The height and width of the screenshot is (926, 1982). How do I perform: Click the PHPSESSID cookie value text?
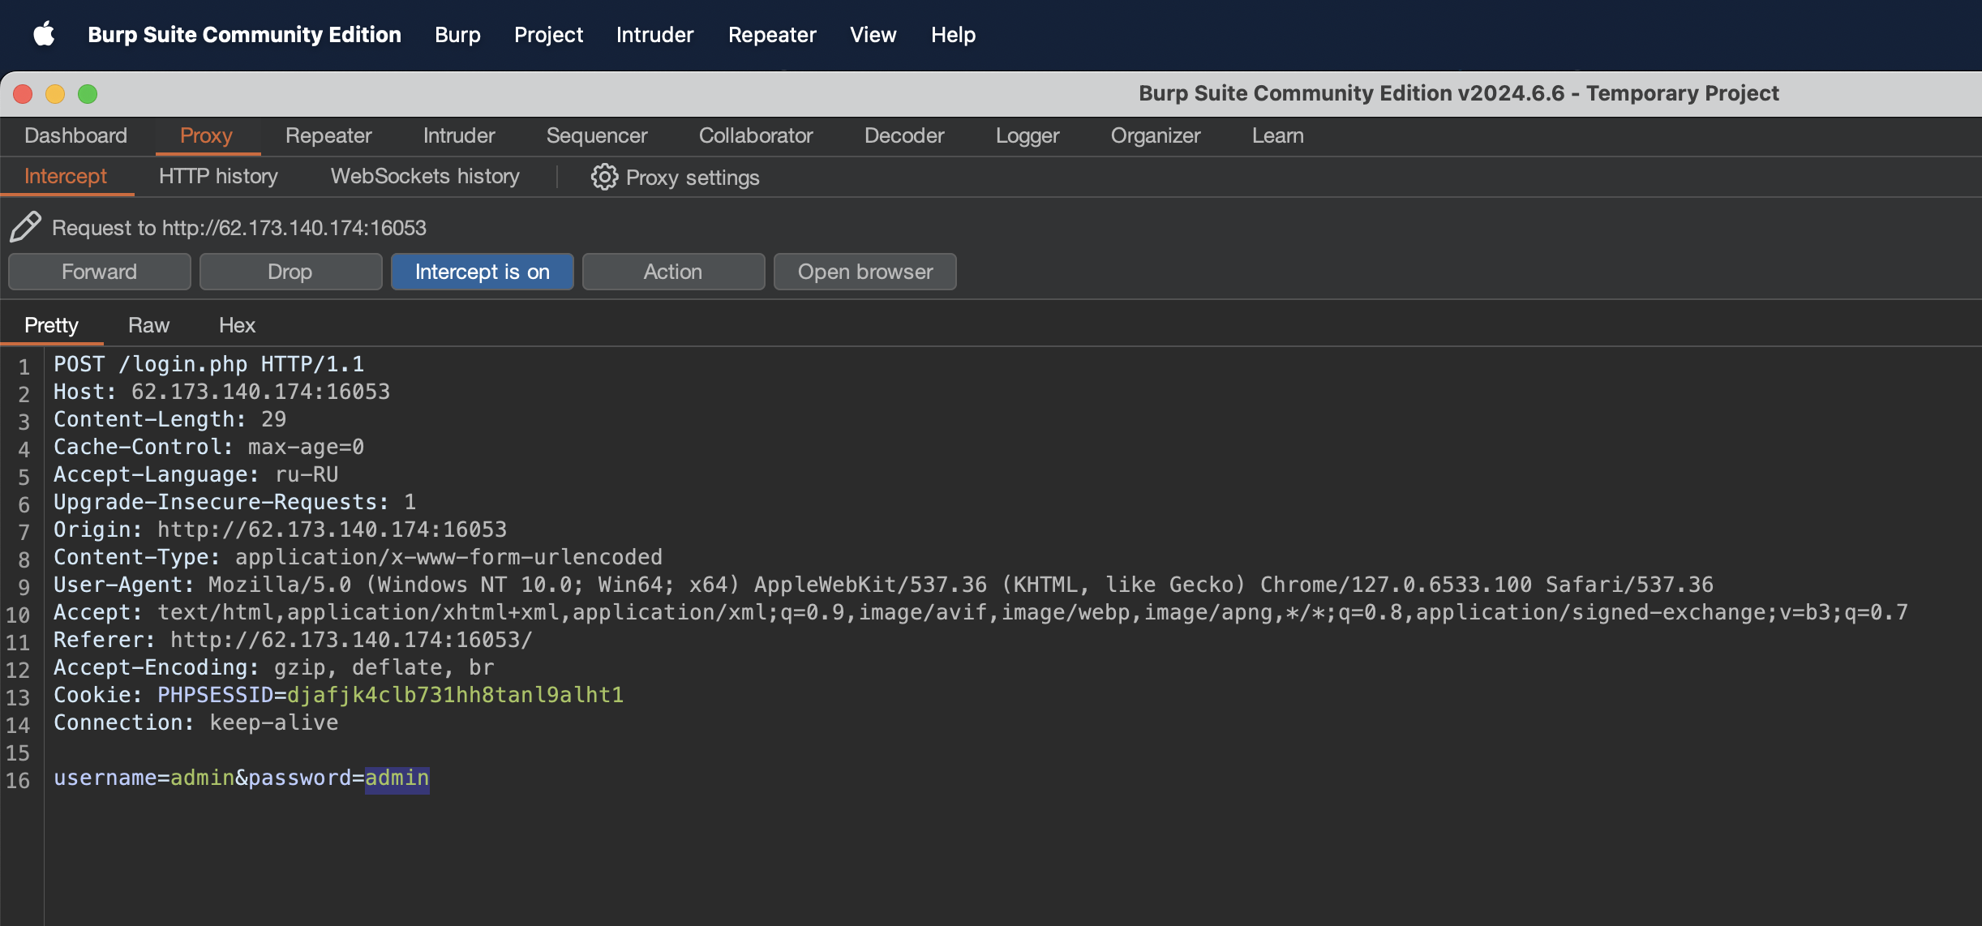pos(455,695)
